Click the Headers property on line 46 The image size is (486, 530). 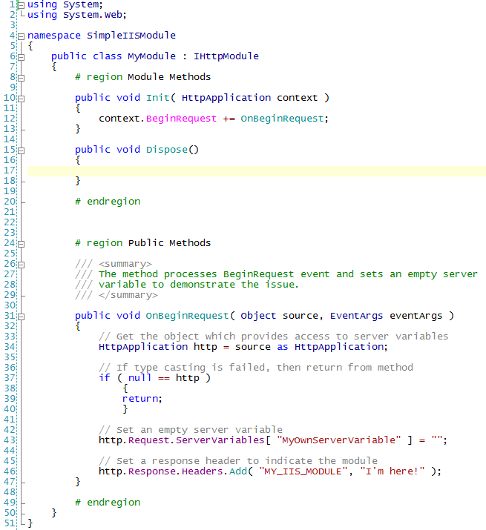pos(203,471)
